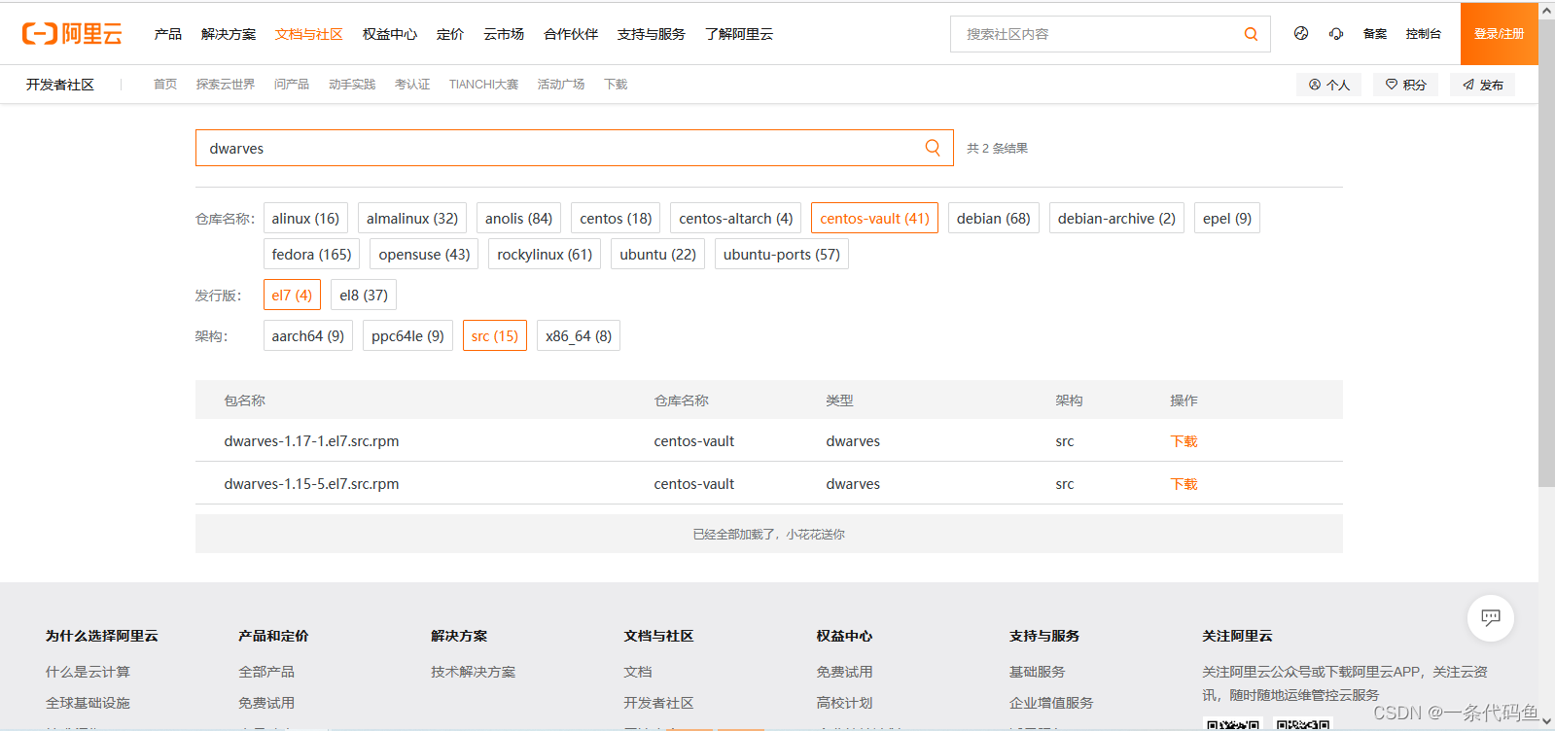Open the globe language icon

[1301, 33]
